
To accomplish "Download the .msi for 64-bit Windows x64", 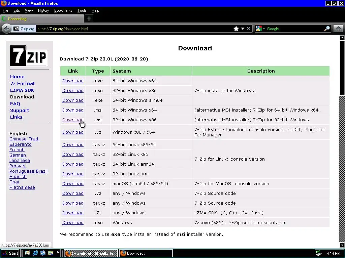I will [x=73, y=110].
